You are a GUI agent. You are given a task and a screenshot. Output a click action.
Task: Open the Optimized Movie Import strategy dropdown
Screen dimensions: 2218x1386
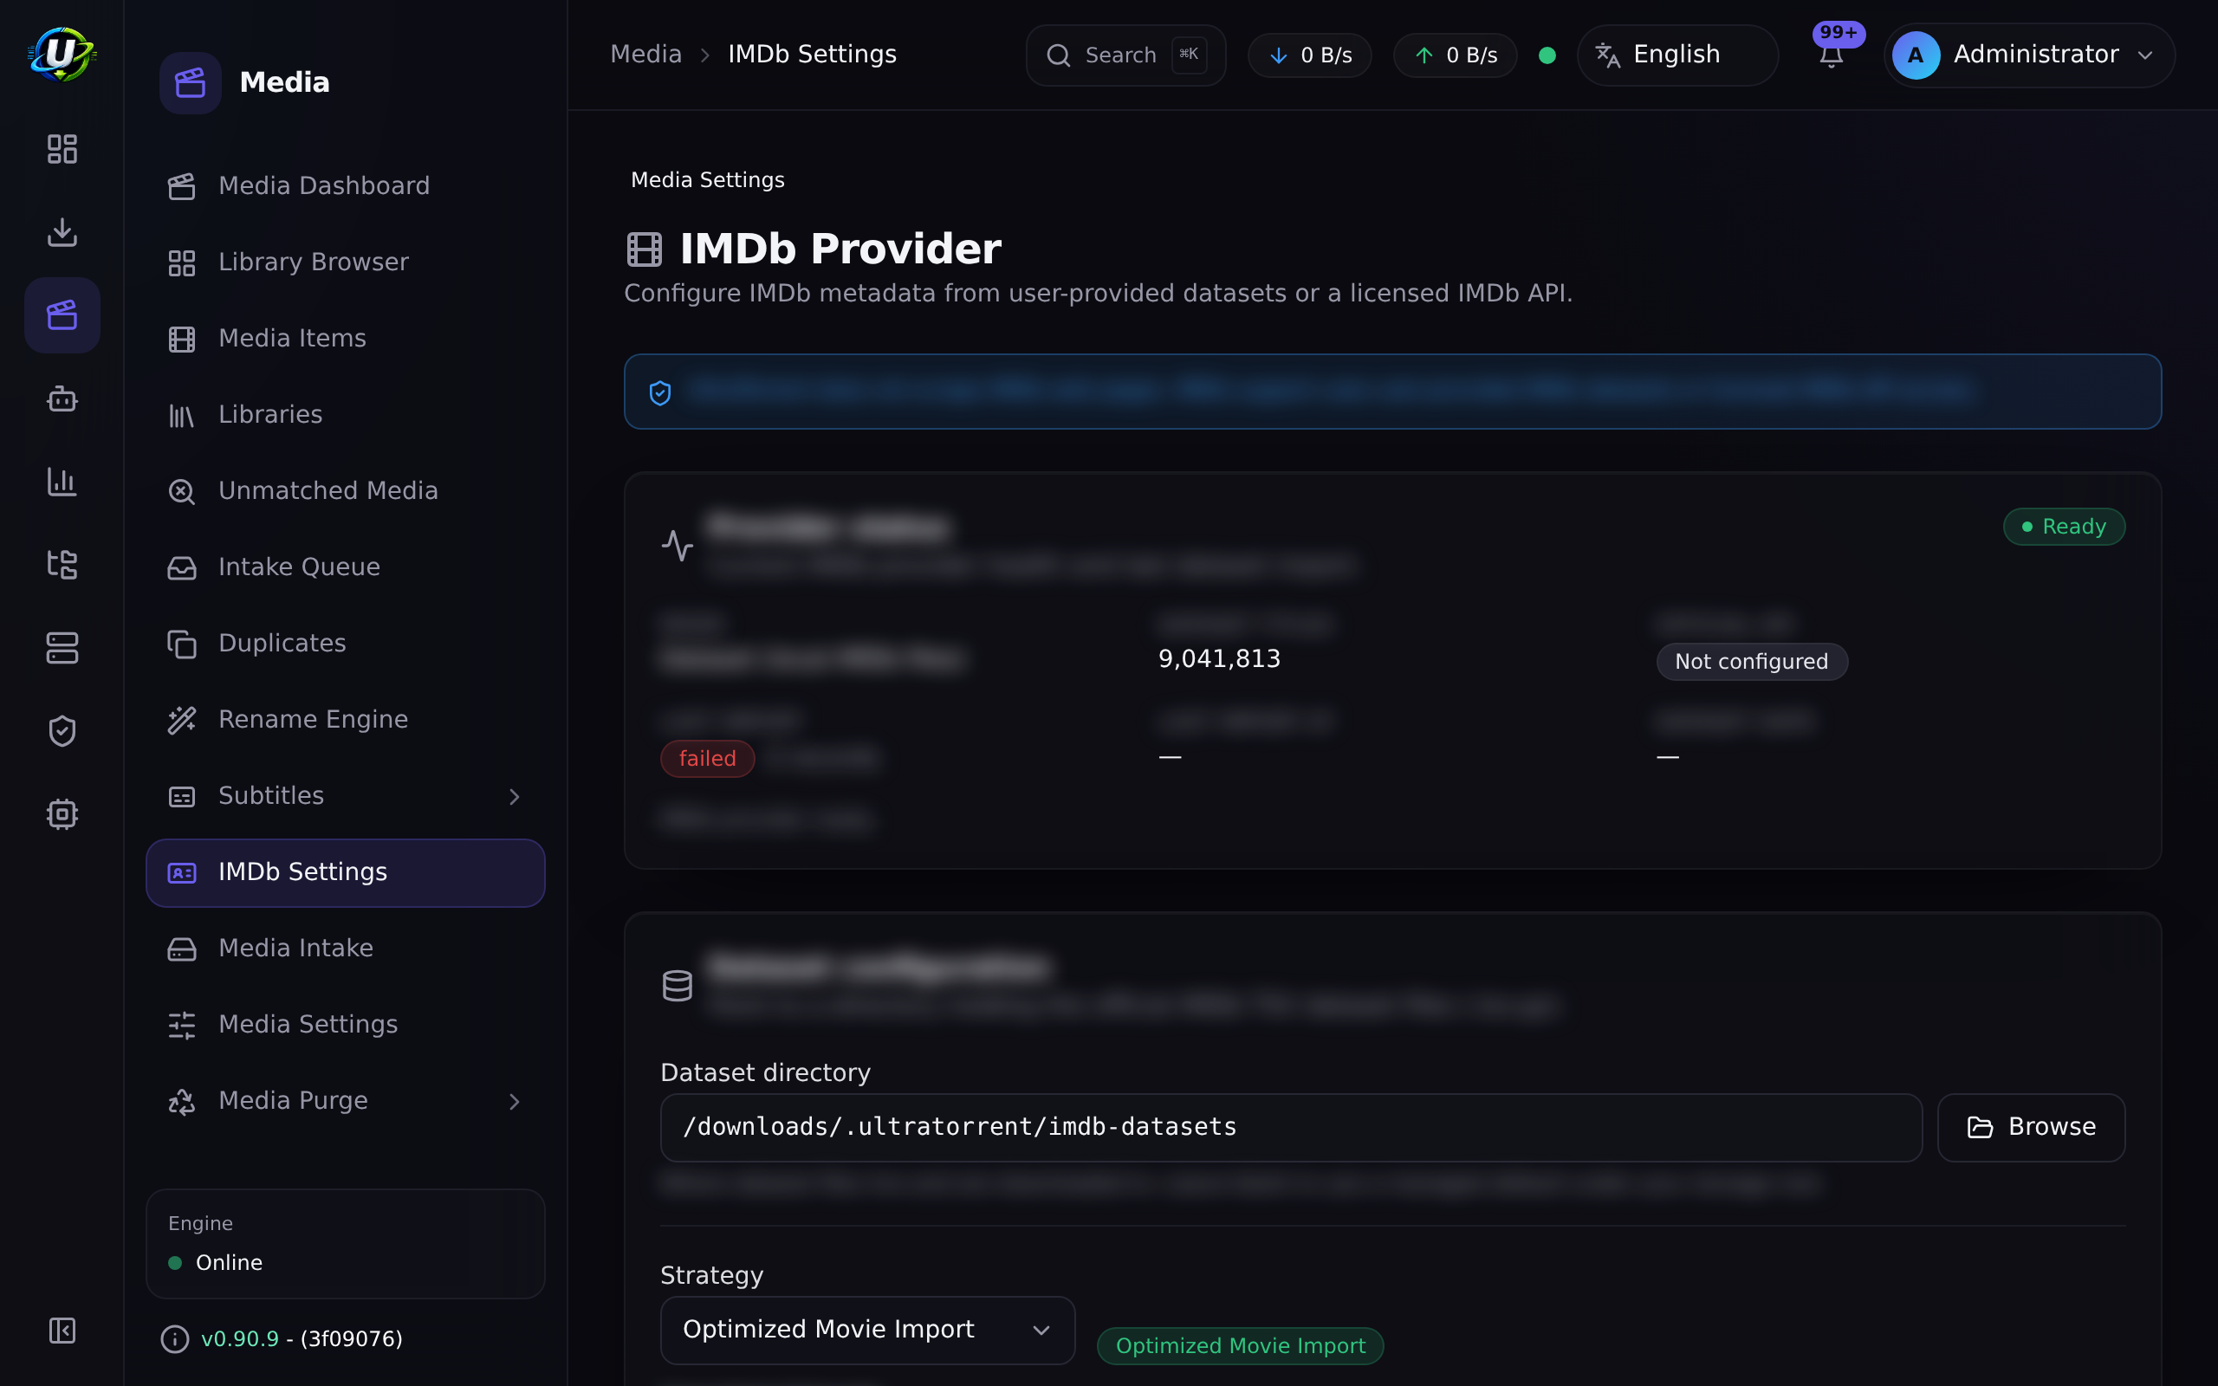(867, 1330)
